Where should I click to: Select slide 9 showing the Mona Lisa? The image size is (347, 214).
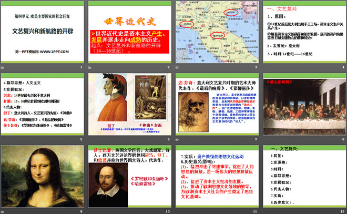pyautogui.click(x=43, y=176)
